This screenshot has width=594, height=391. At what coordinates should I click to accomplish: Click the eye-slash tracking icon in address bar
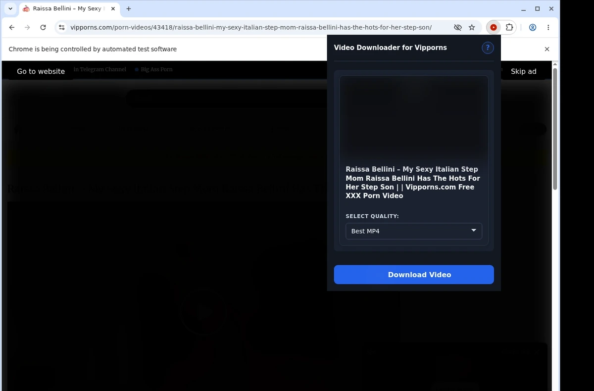[457, 28]
